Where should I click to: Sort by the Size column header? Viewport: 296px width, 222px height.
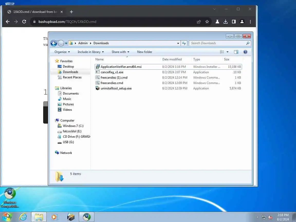[227, 59]
